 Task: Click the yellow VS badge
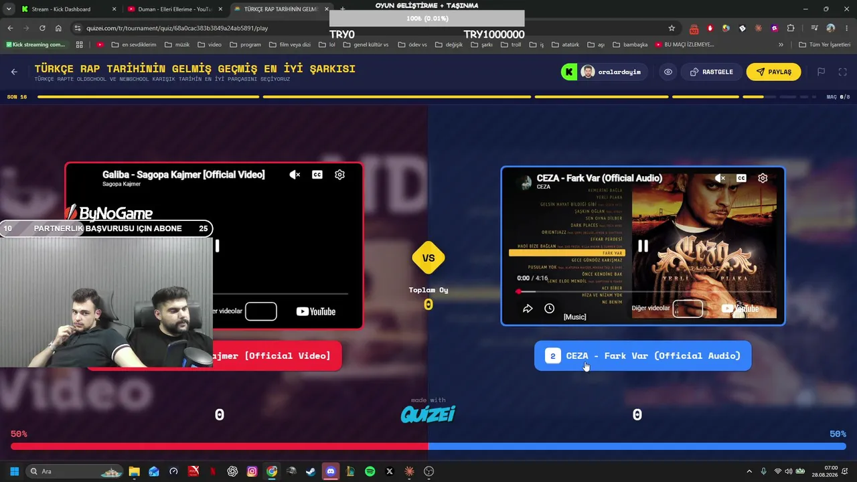tap(428, 258)
